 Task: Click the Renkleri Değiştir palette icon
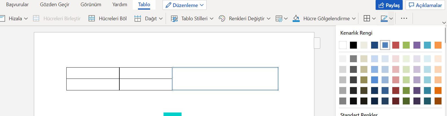pos(222,19)
